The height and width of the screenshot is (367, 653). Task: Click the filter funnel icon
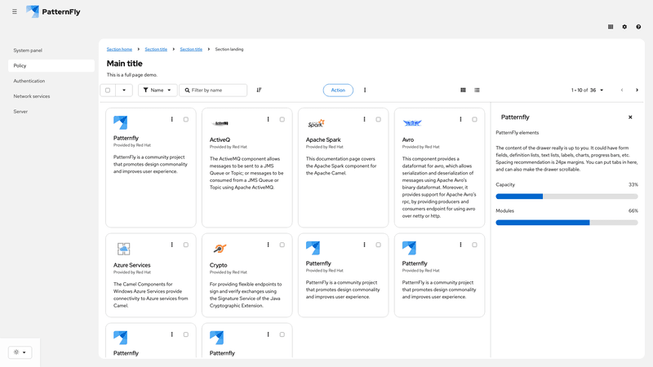tap(146, 90)
